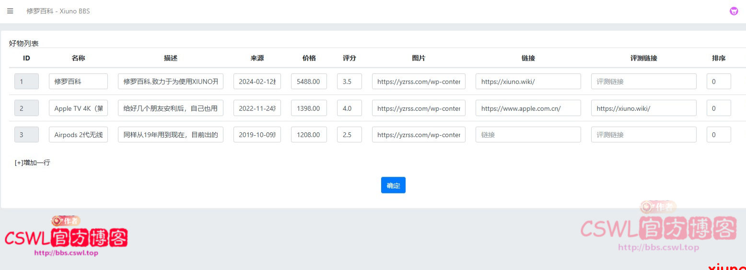Click the link field with https://www.apple.com.cn/

pyautogui.click(x=528, y=108)
